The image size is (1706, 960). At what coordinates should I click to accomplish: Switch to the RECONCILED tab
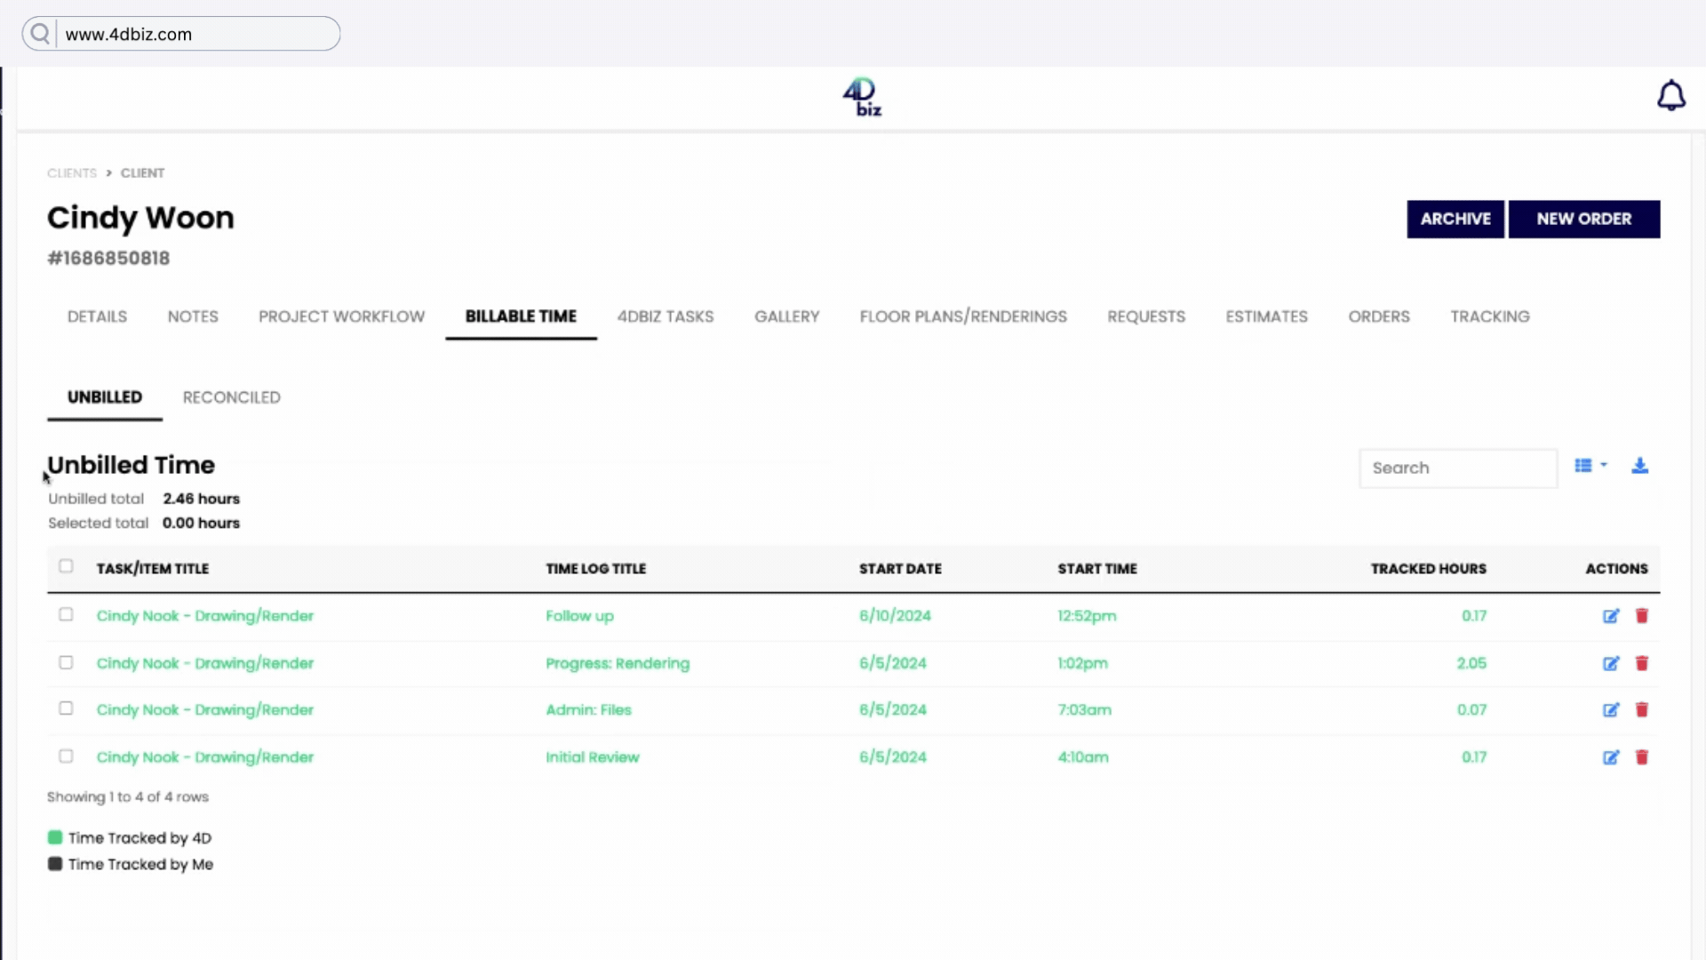tap(231, 397)
